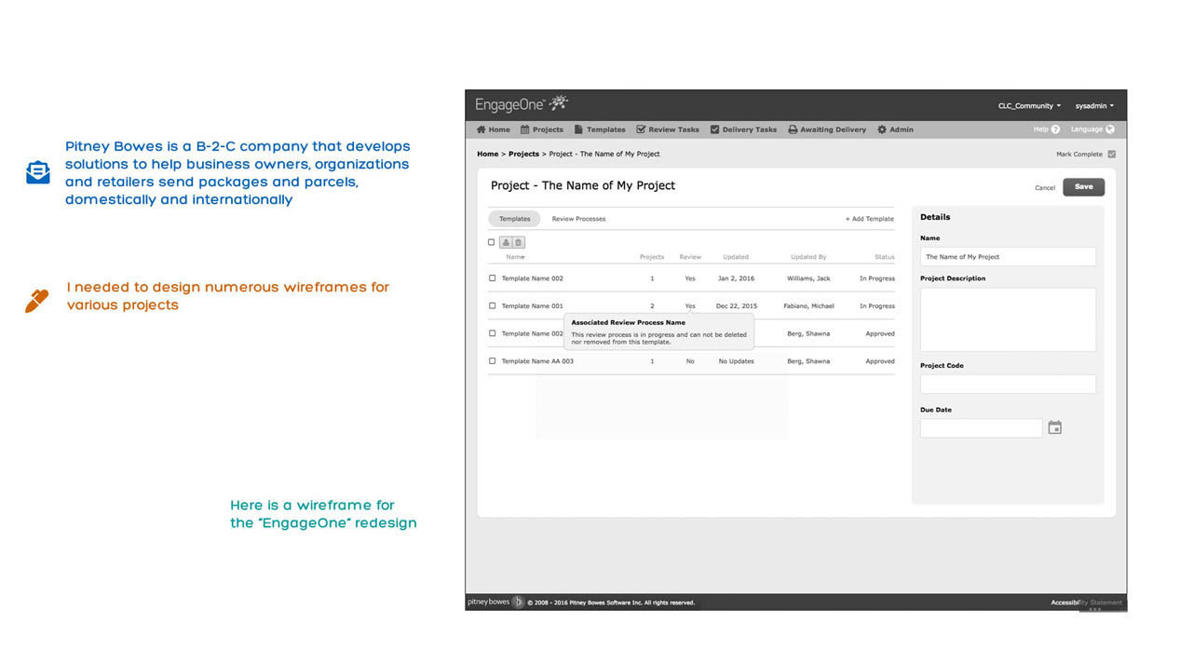Click the Project Description text area
Image resolution: width=1180 pixels, height=664 pixels.
(1008, 318)
